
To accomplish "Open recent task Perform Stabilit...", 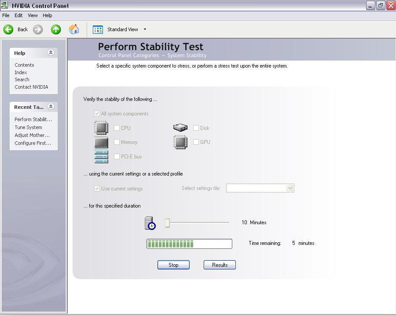I will 33,119.
